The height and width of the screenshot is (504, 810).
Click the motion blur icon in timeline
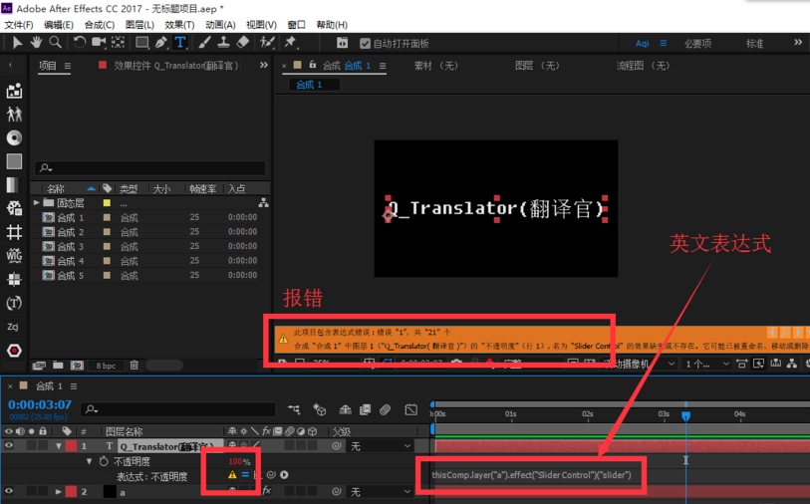pyautogui.click(x=385, y=409)
